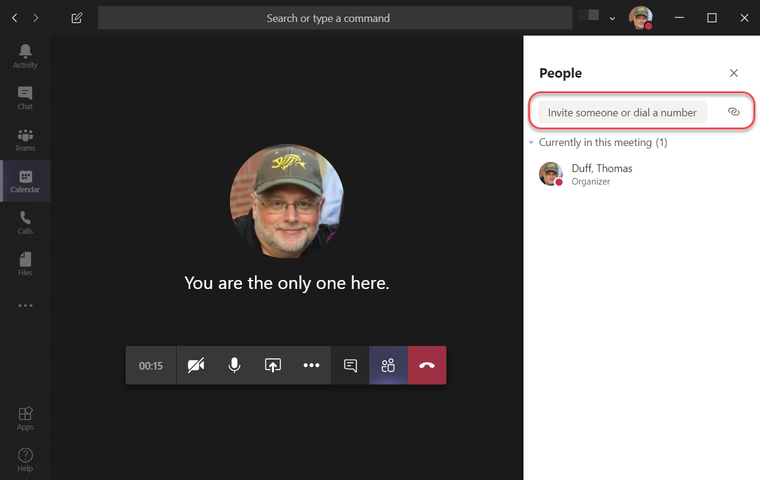Open the Files section

pyautogui.click(x=24, y=263)
